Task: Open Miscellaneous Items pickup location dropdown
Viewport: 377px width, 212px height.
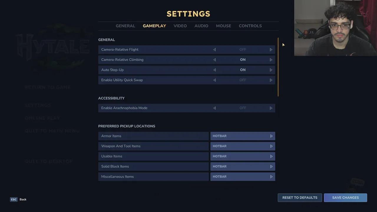Action: point(243,177)
